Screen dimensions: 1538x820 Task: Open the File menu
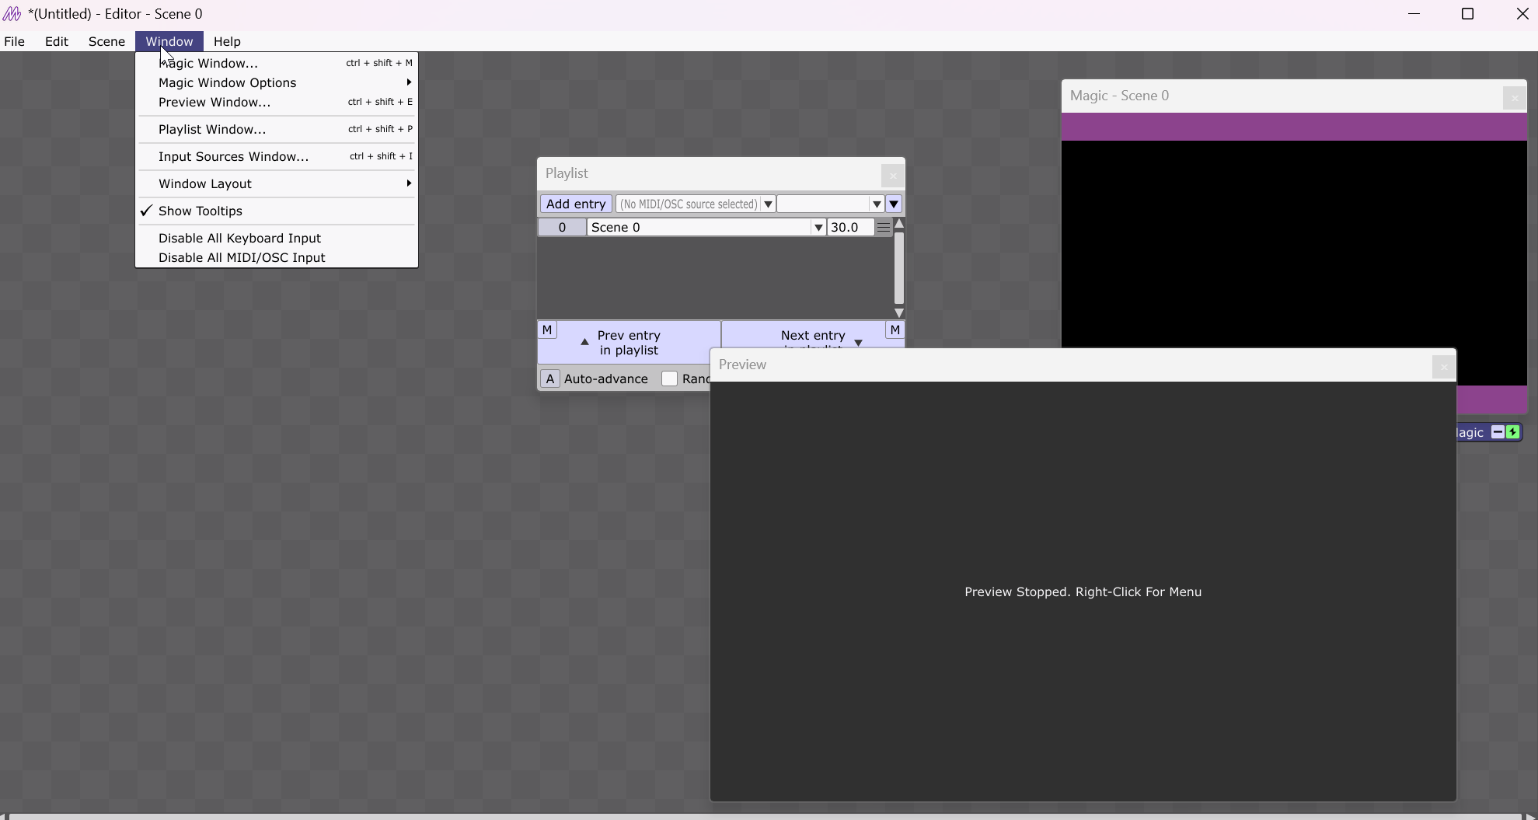click(x=15, y=41)
